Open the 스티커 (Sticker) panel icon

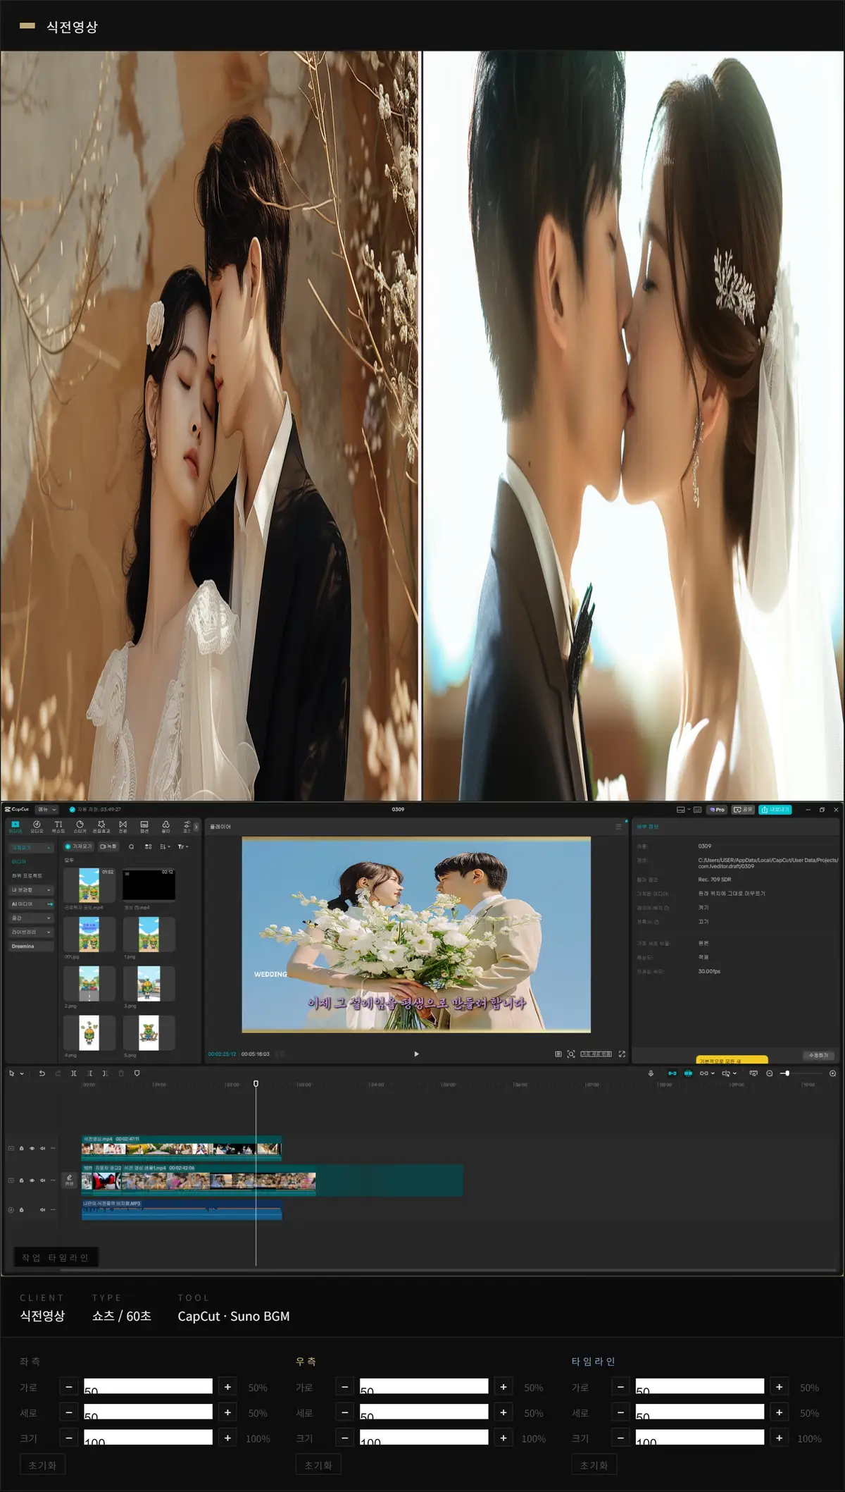click(80, 827)
